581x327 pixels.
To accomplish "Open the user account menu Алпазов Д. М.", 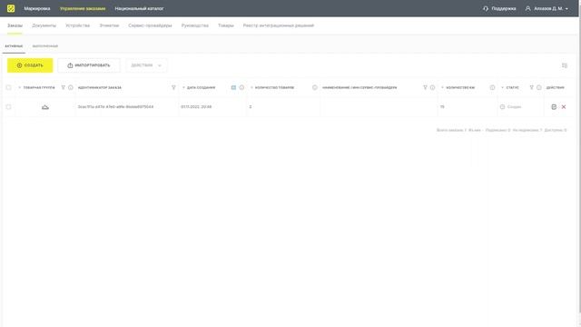I will pyautogui.click(x=547, y=8).
